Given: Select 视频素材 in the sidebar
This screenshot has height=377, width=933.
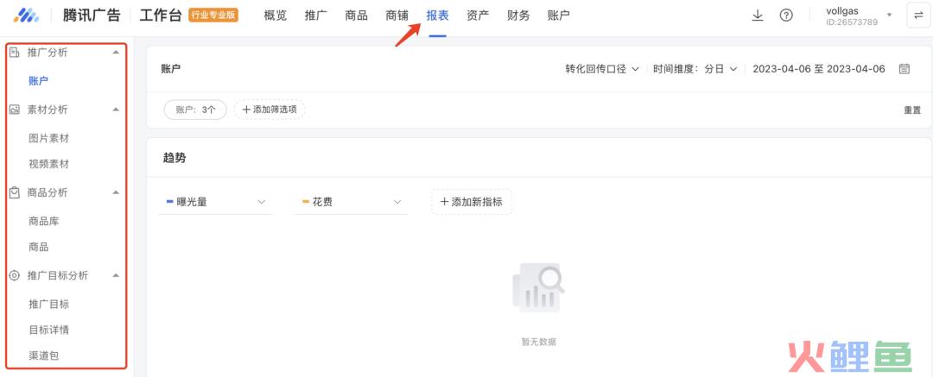Looking at the screenshot, I should coord(48,164).
